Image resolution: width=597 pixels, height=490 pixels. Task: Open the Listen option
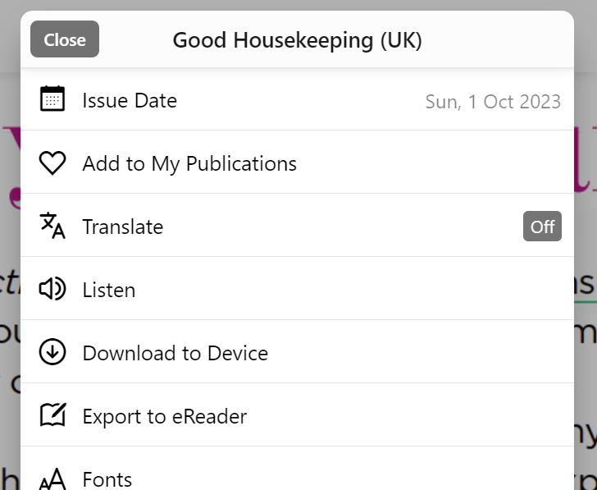[109, 291]
